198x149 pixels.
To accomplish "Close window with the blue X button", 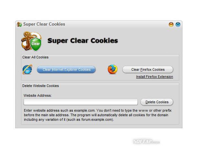I will coord(178,24).
